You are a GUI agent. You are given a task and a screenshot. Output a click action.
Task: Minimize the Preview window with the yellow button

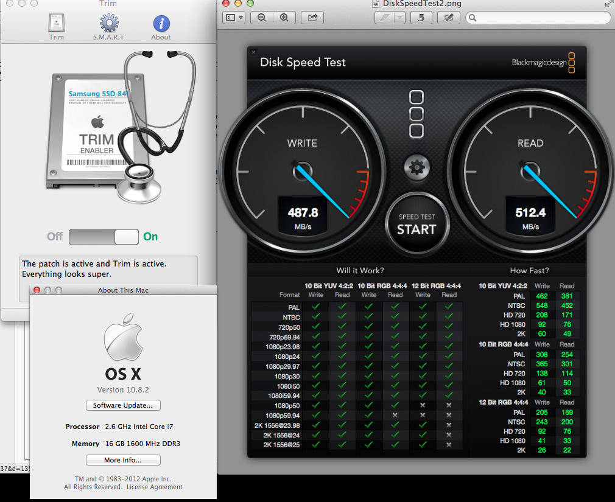point(237,4)
